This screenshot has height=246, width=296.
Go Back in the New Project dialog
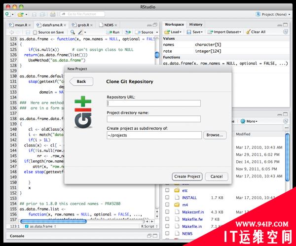click(x=81, y=81)
